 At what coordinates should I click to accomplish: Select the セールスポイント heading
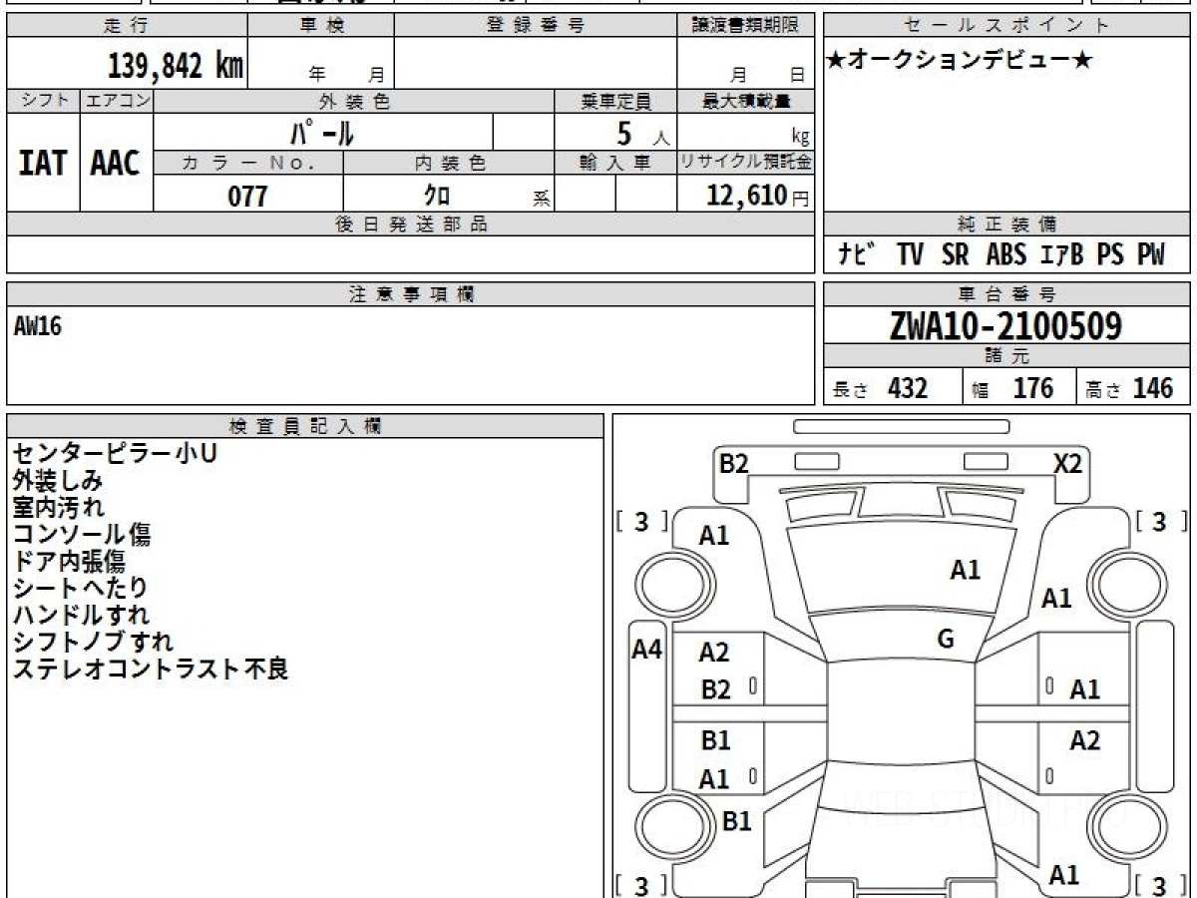click(1006, 26)
